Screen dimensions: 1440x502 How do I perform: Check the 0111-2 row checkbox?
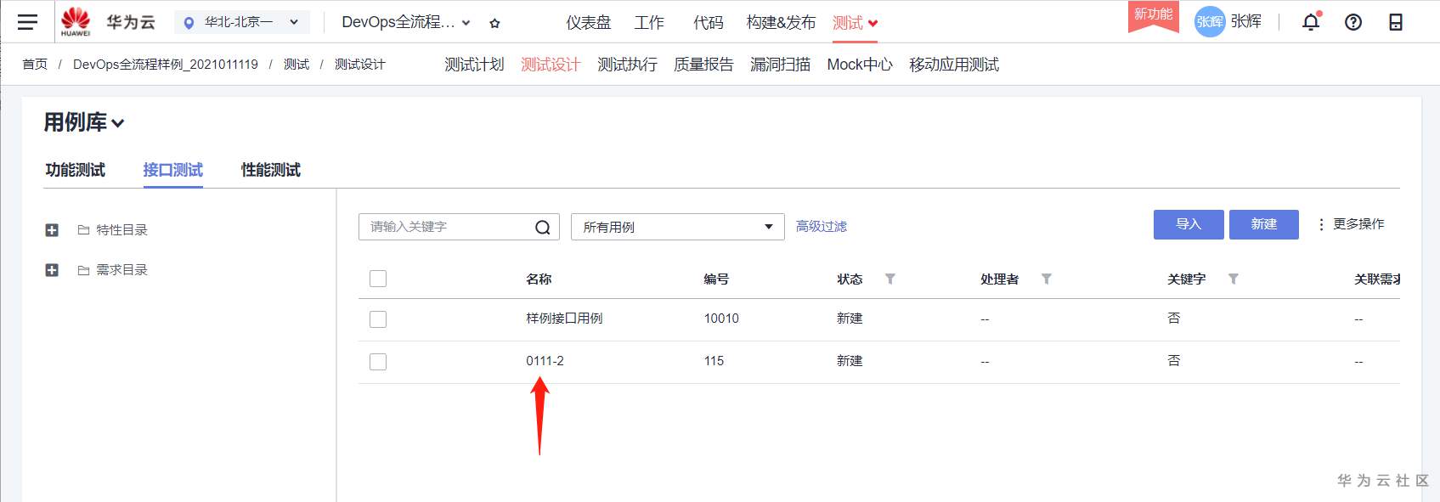378,362
